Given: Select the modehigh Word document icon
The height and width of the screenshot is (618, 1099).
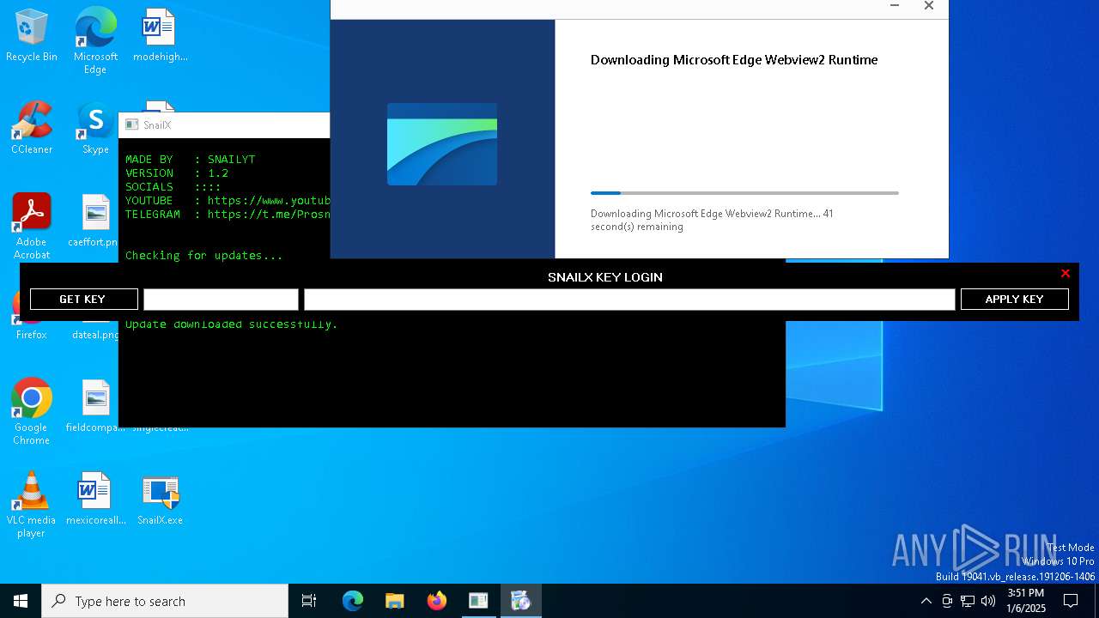Looking at the screenshot, I should 160,36.
